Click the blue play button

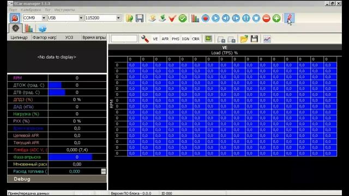click(215, 18)
